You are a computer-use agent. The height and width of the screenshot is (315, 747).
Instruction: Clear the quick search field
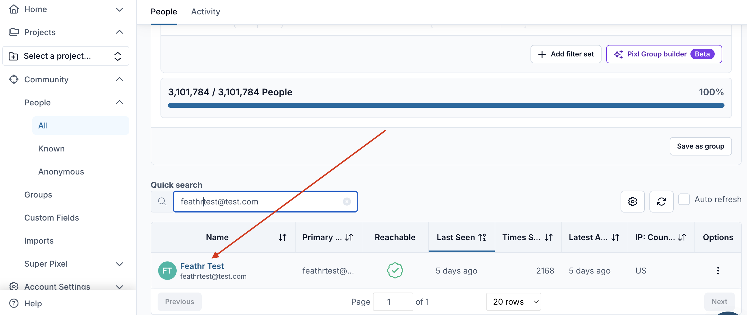[x=347, y=201]
